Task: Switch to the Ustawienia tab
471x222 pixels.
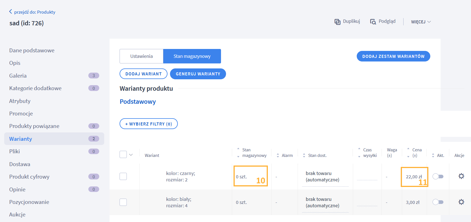Action: [141, 56]
